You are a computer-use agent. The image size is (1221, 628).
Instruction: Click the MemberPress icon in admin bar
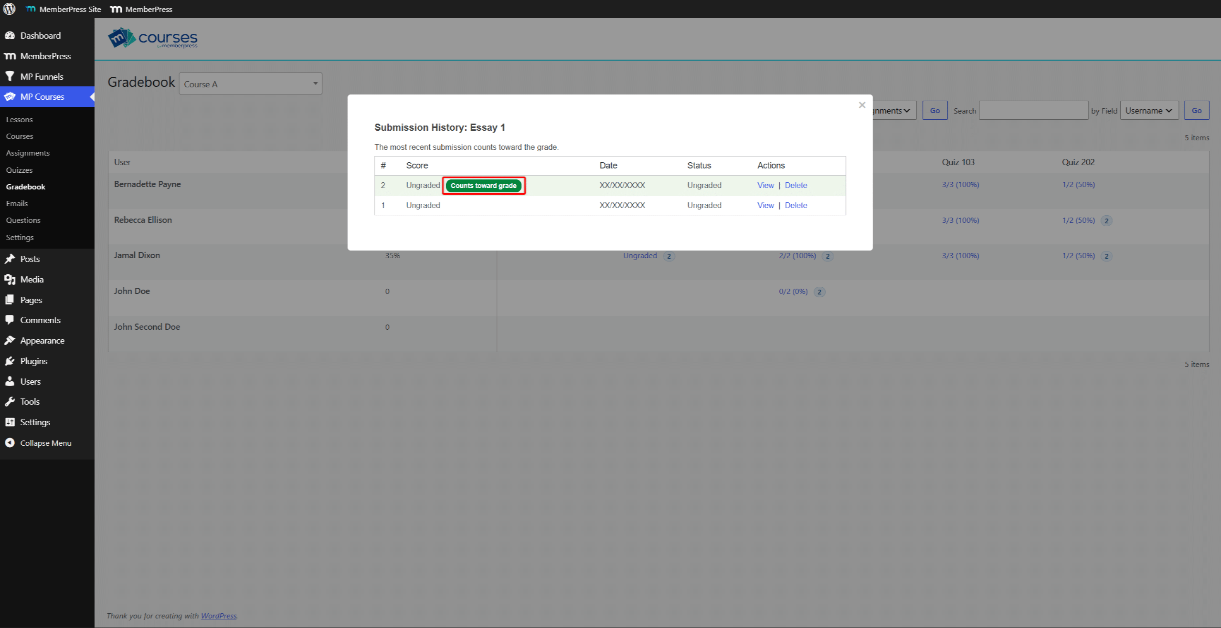[116, 9]
